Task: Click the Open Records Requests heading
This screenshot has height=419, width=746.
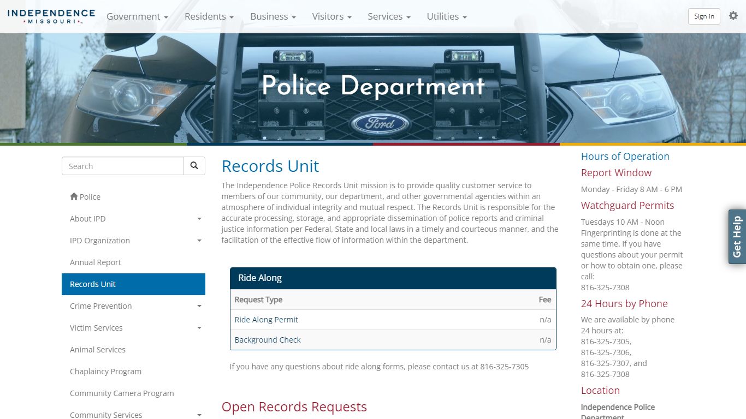Action: tap(294, 407)
